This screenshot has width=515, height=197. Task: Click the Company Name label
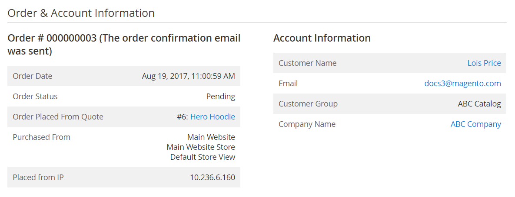(307, 124)
